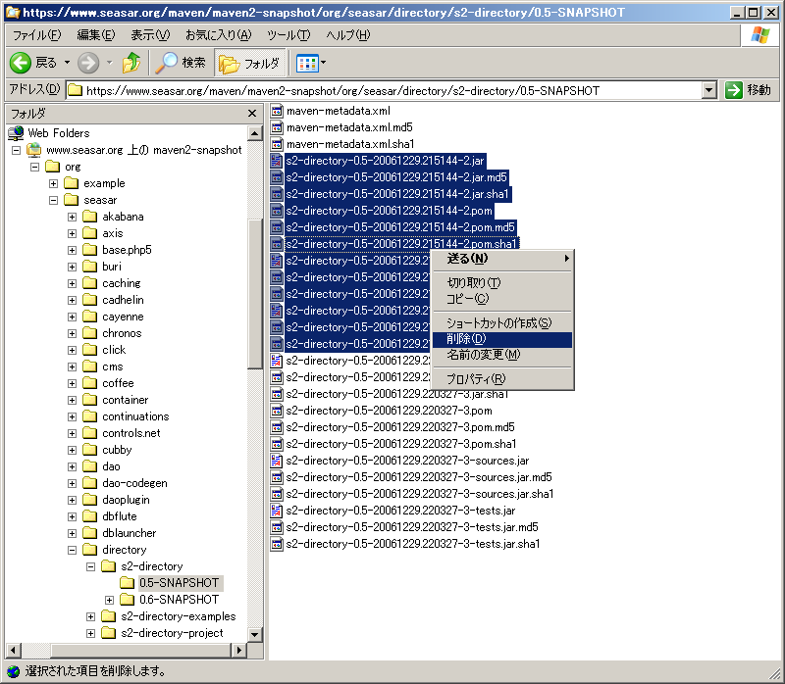This screenshot has height=684, width=785.
Task: Click the horizontal scrollbar arrow below the tree
Action: point(11,648)
